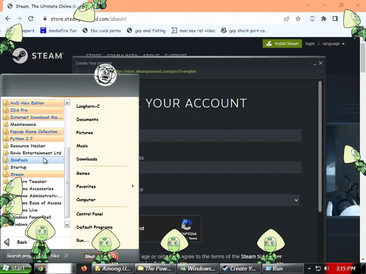This screenshot has height=274, width=366.
Task: Switch to Create Y... Steam taskbar item
Action: pyautogui.click(x=241, y=268)
